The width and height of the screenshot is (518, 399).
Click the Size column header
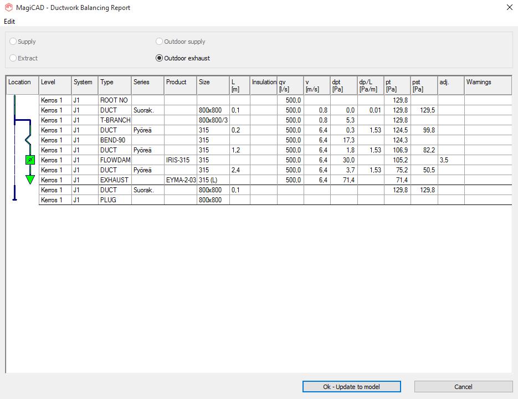point(213,85)
